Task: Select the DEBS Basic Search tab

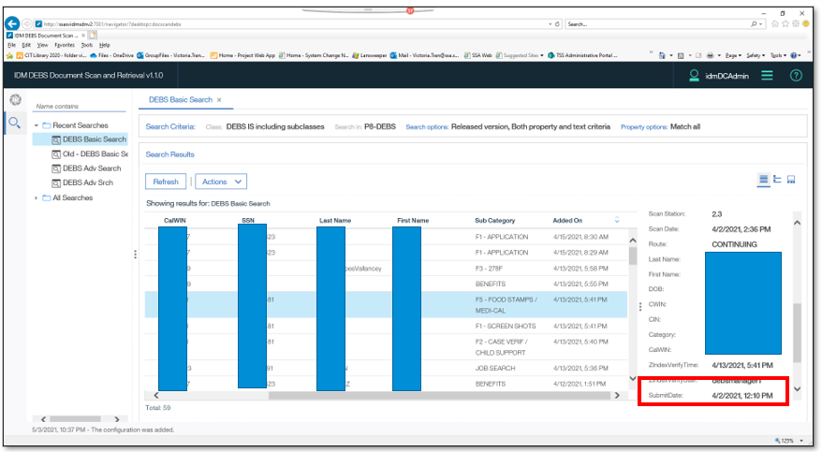Action: [181, 99]
